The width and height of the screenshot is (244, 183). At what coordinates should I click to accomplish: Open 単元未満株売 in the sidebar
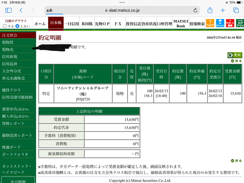coord(13,78)
